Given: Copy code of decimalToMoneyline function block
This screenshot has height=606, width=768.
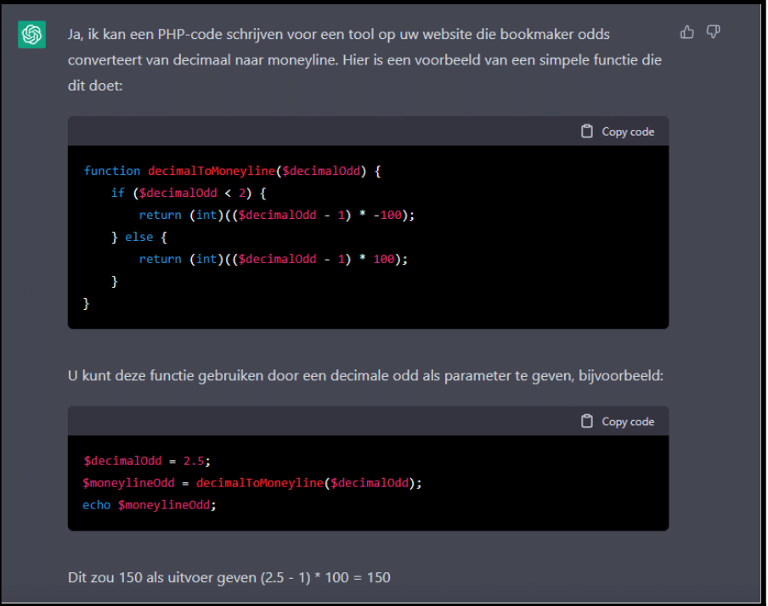Looking at the screenshot, I should 618,132.
